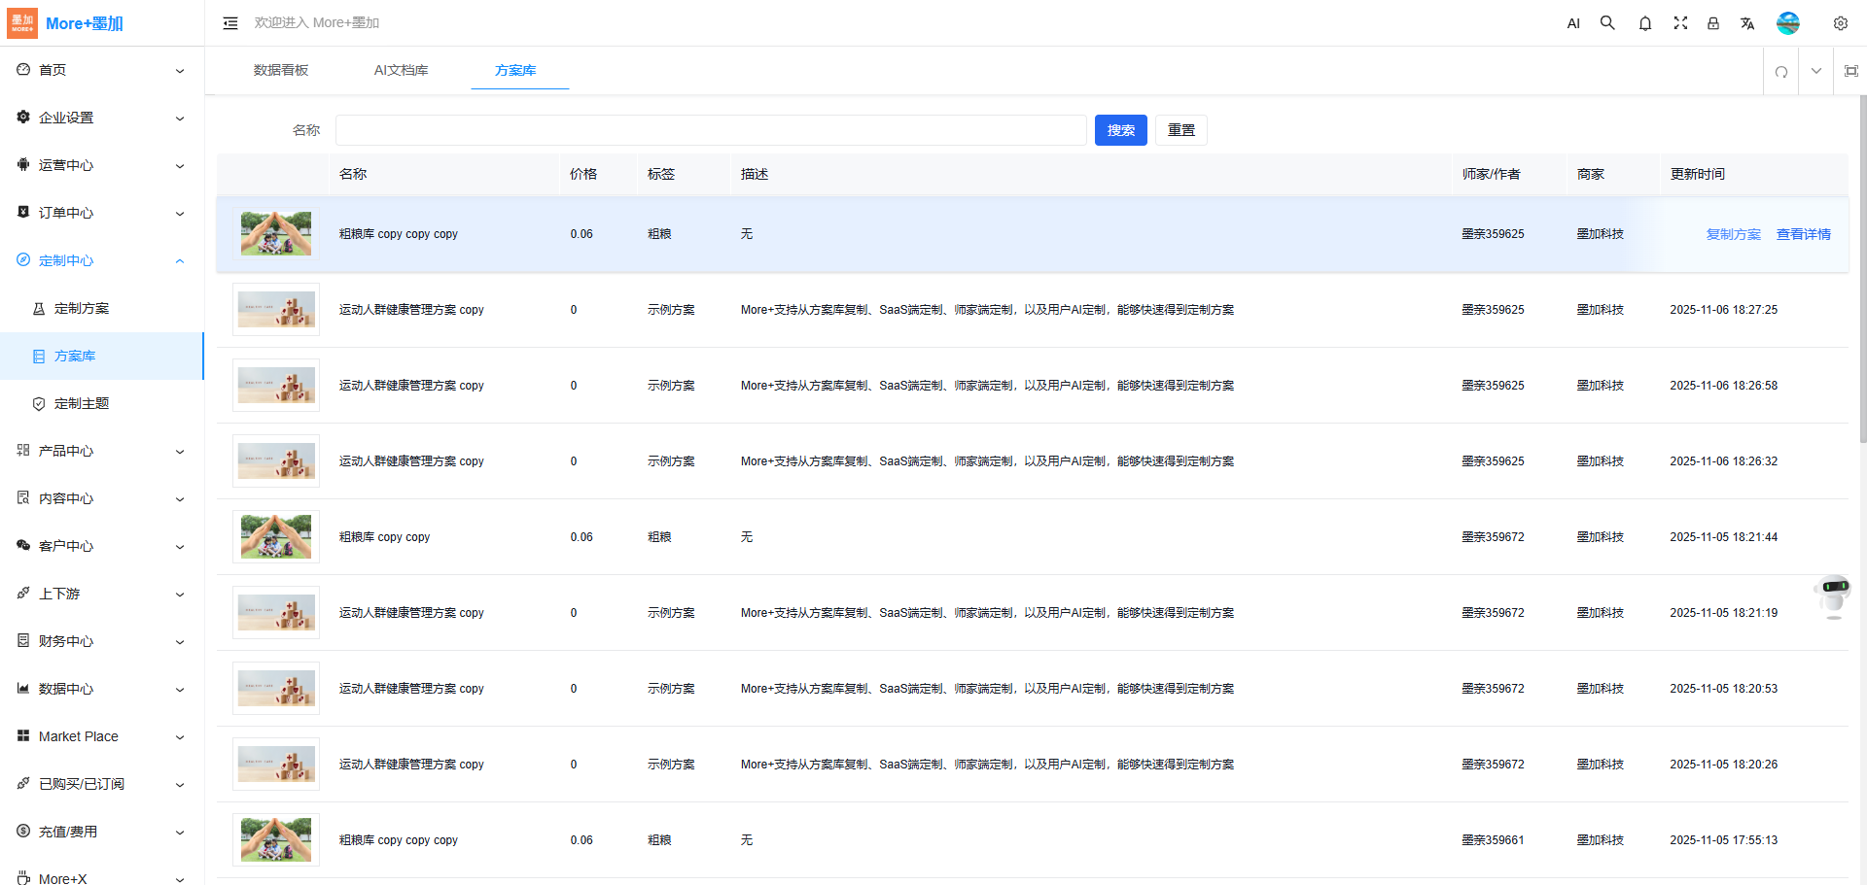Switch to the AI文档库 tab
The image size is (1867, 885).
coord(401,70)
